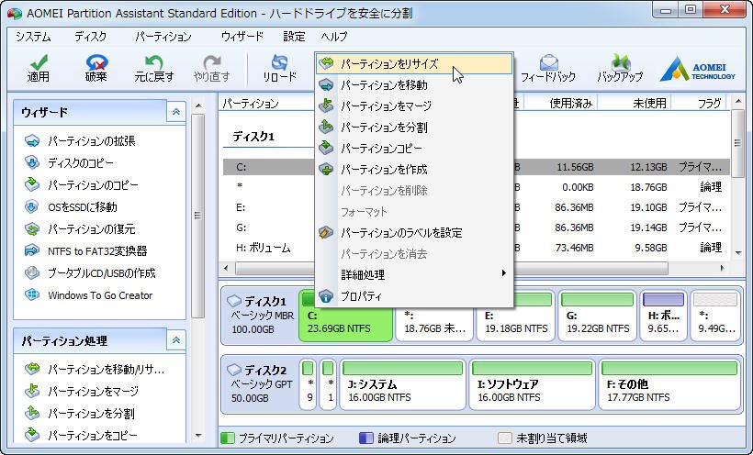Click the context menu プロパティ info icon
753x455 pixels.
[x=326, y=296]
